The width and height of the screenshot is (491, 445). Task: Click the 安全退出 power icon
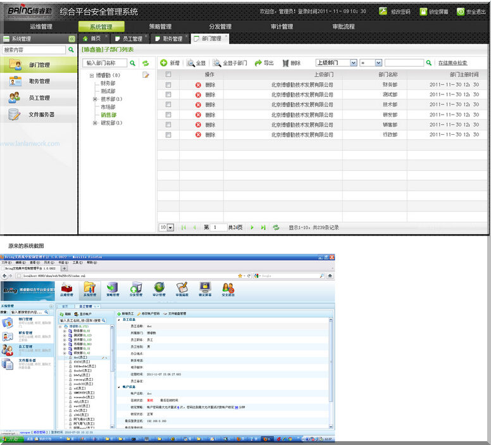tap(460, 11)
